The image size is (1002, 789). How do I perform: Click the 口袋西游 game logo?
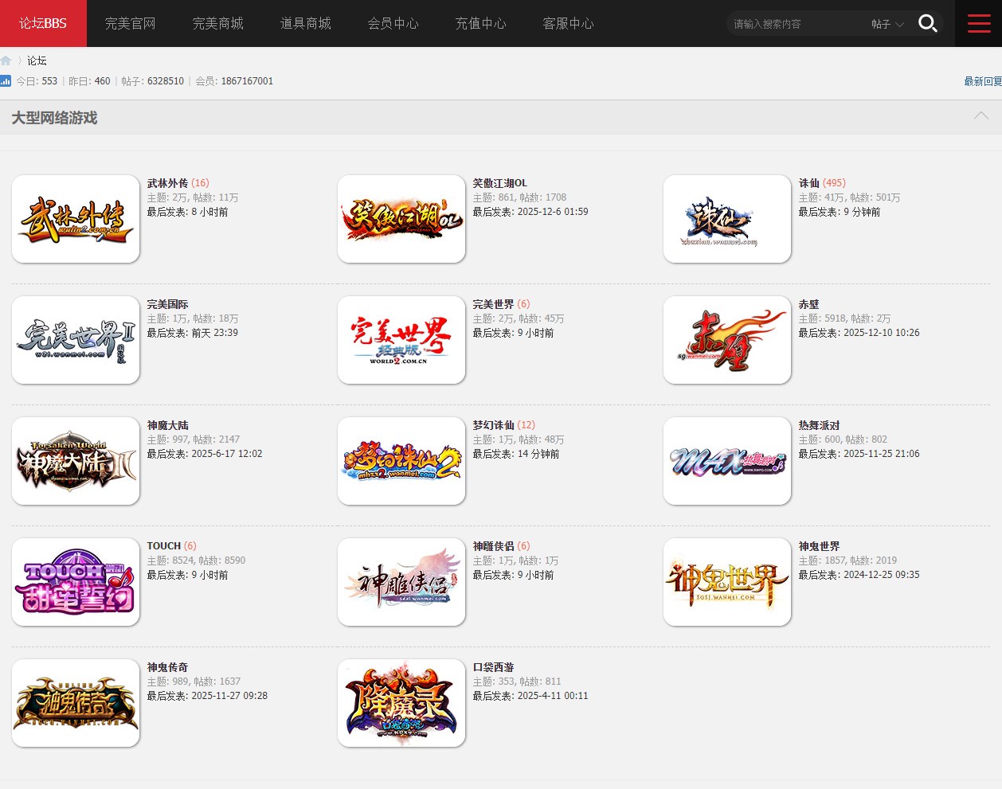[x=401, y=703]
